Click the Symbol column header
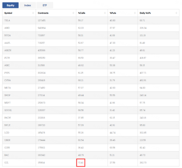Image resolution: width=182 pixels, height=168 pixels. click(x=19, y=13)
